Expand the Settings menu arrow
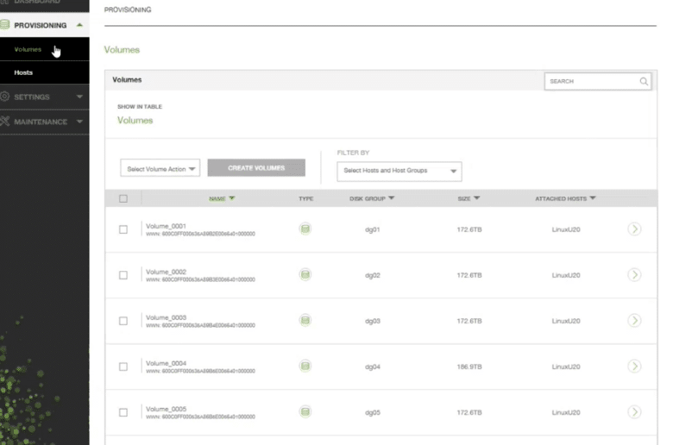Screen dimensions: 673x445 click(x=79, y=97)
